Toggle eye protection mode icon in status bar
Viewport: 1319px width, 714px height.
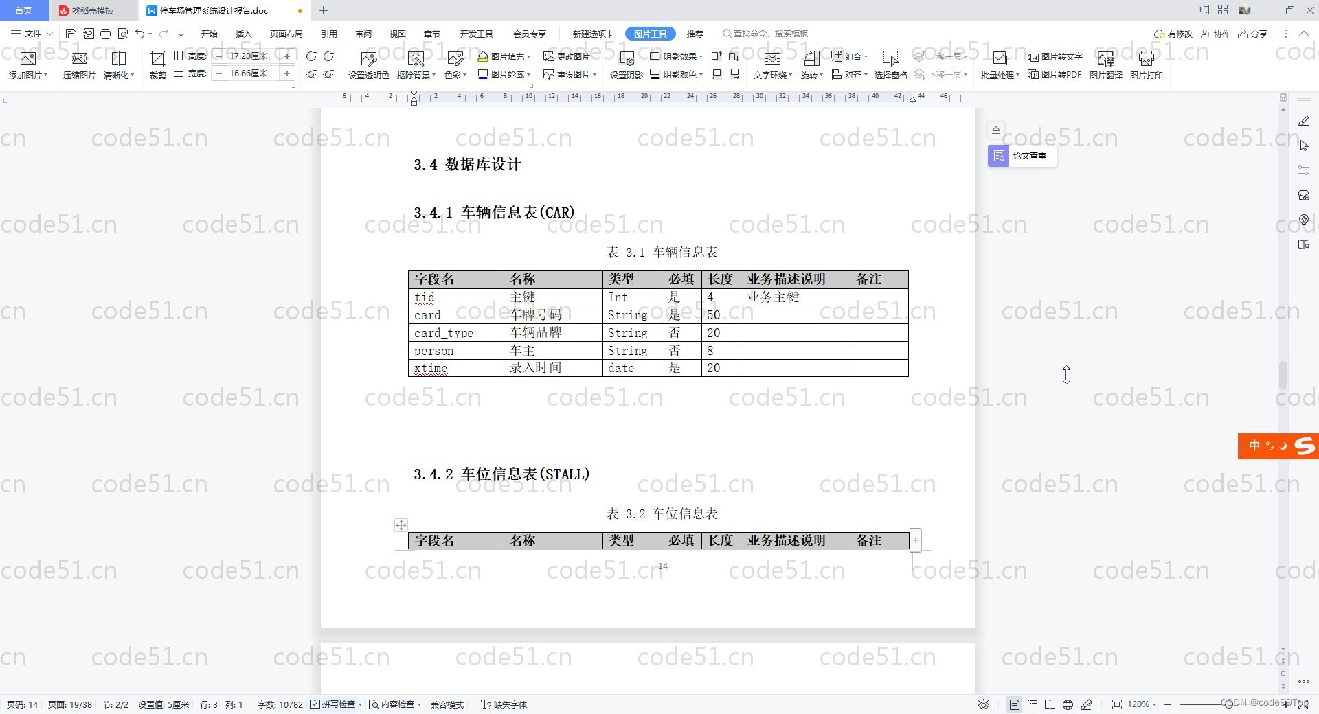click(x=984, y=704)
